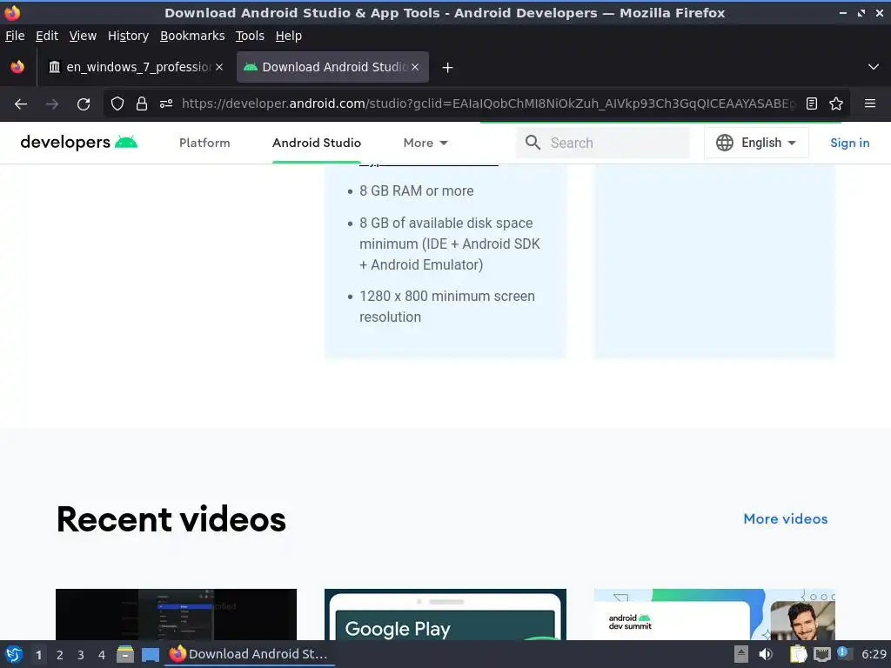Toggle reader view icon

[812, 104]
